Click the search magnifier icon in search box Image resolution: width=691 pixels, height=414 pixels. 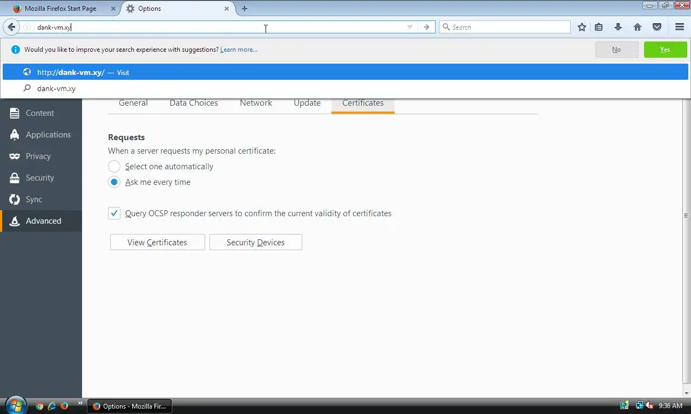(x=446, y=27)
